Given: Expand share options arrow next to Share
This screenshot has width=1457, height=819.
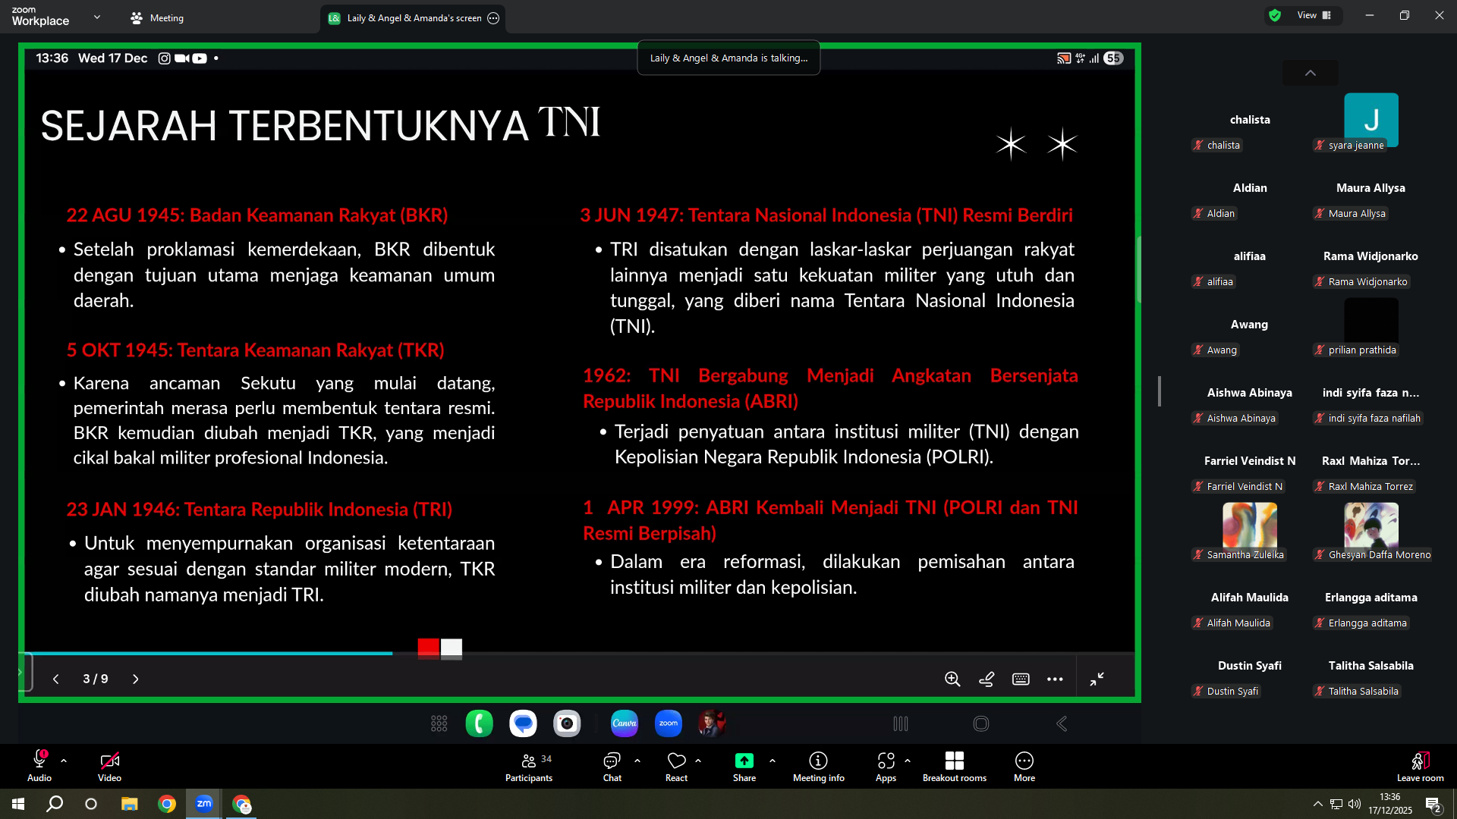Looking at the screenshot, I should click(x=773, y=761).
